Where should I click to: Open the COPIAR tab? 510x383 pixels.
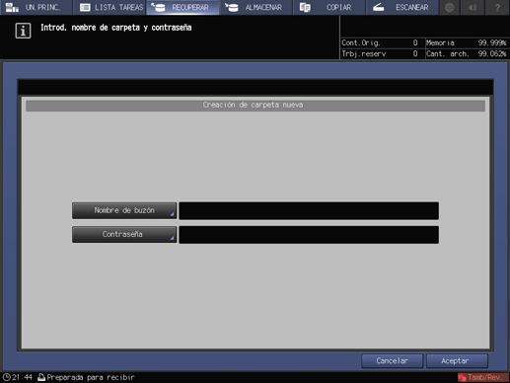click(329, 7)
